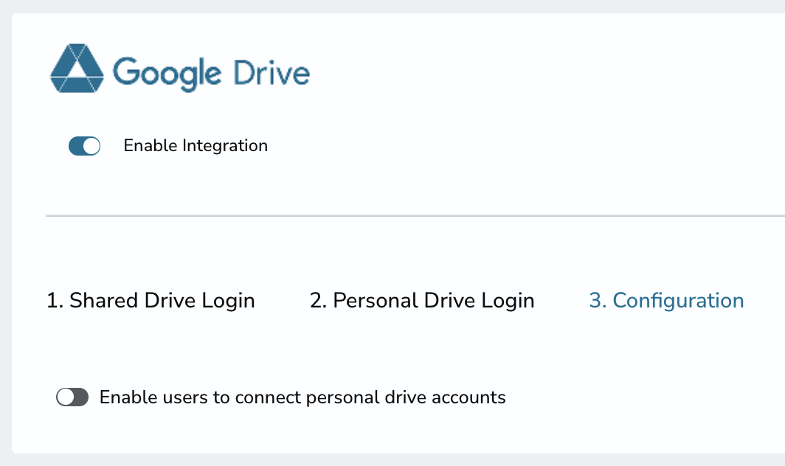Click the grey personal drive switch knob
This screenshot has height=466, width=785.
point(66,398)
